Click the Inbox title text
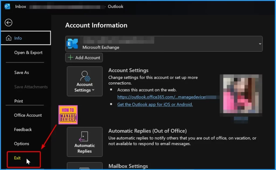The height and width of the screenshot is (170, 276). [x=20, y=6]
